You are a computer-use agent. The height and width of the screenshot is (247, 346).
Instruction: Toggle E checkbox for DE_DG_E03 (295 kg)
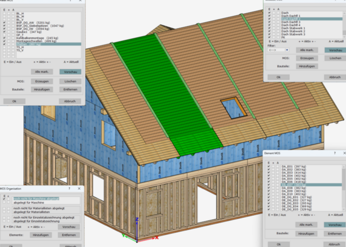click(x=269, y=204)
